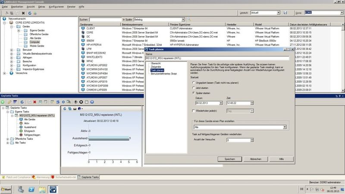
Task: Click the black circled X cancel icon
Action: [81, 102]
